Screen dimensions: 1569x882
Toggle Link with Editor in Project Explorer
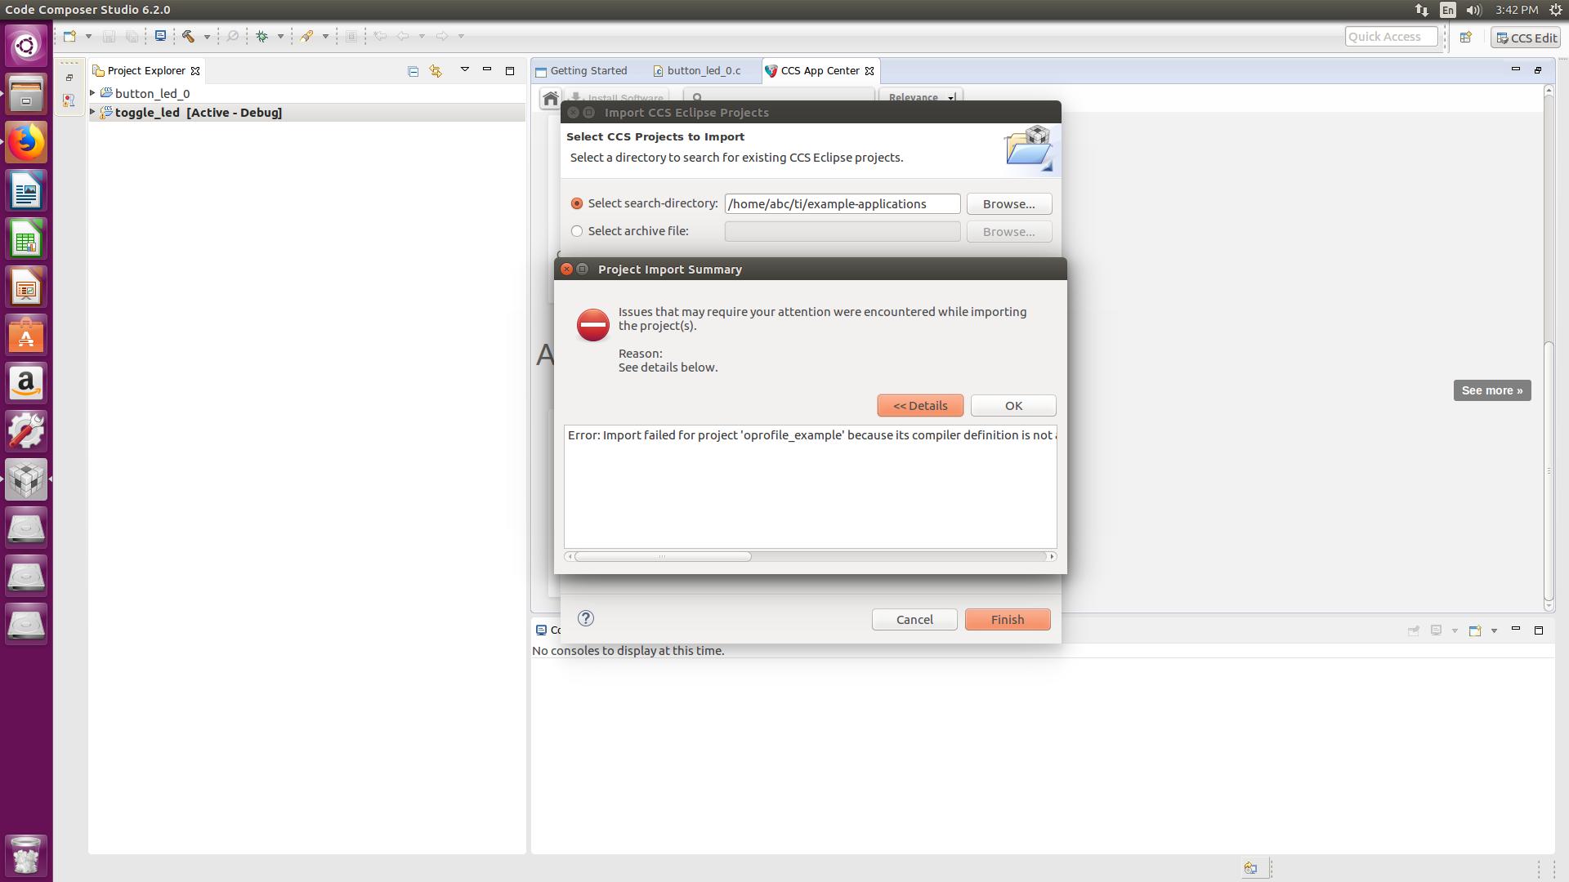point(436,71)
